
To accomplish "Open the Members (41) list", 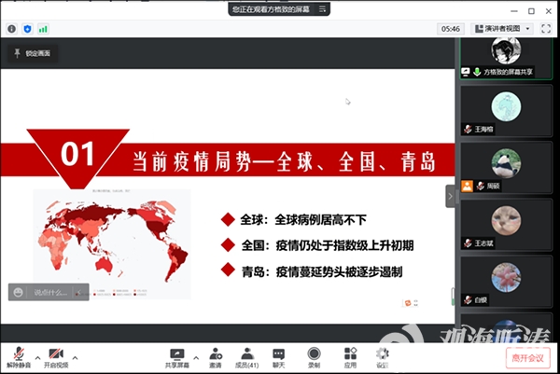I will coord(247,353).
